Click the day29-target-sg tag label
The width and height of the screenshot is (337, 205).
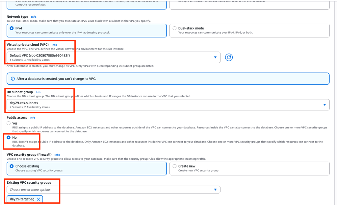coord(22,199)
